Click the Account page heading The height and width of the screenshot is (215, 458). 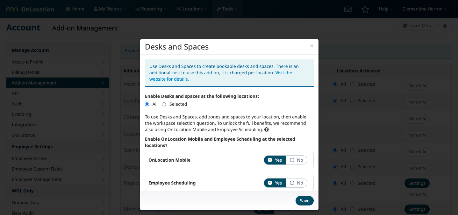[x=23, y=28]
